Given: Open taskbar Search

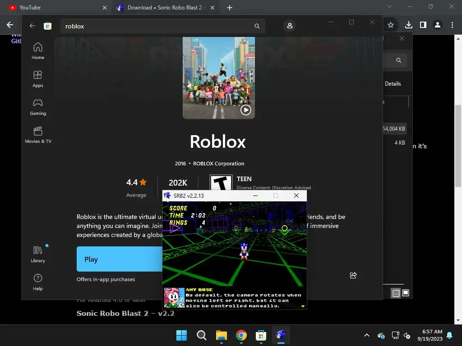Looking at the screenshot, I should (x=202, y=335).
